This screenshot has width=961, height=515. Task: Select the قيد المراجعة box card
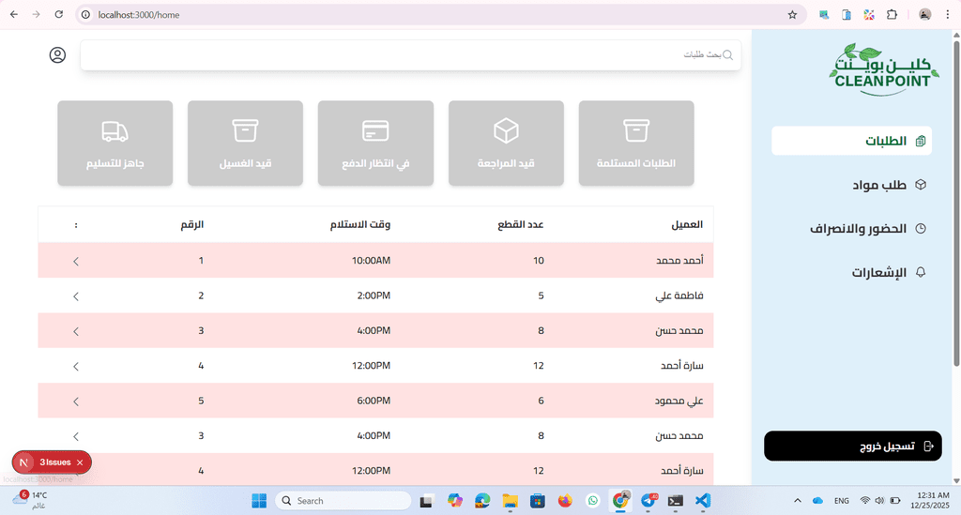click(506, 143)
